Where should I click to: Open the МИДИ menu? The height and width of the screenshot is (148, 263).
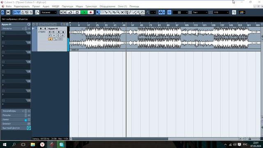(55, 6)
